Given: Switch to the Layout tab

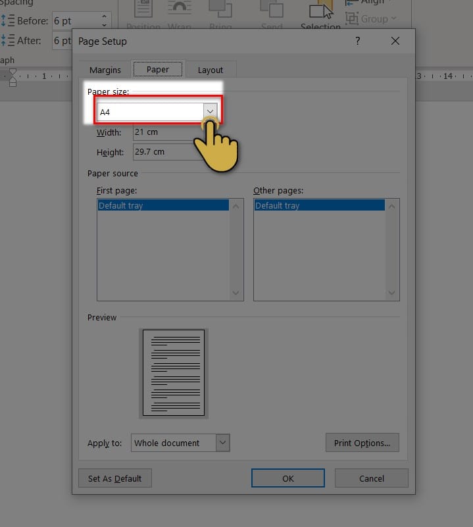Looking at the screenshot, I should coord(210,70).
